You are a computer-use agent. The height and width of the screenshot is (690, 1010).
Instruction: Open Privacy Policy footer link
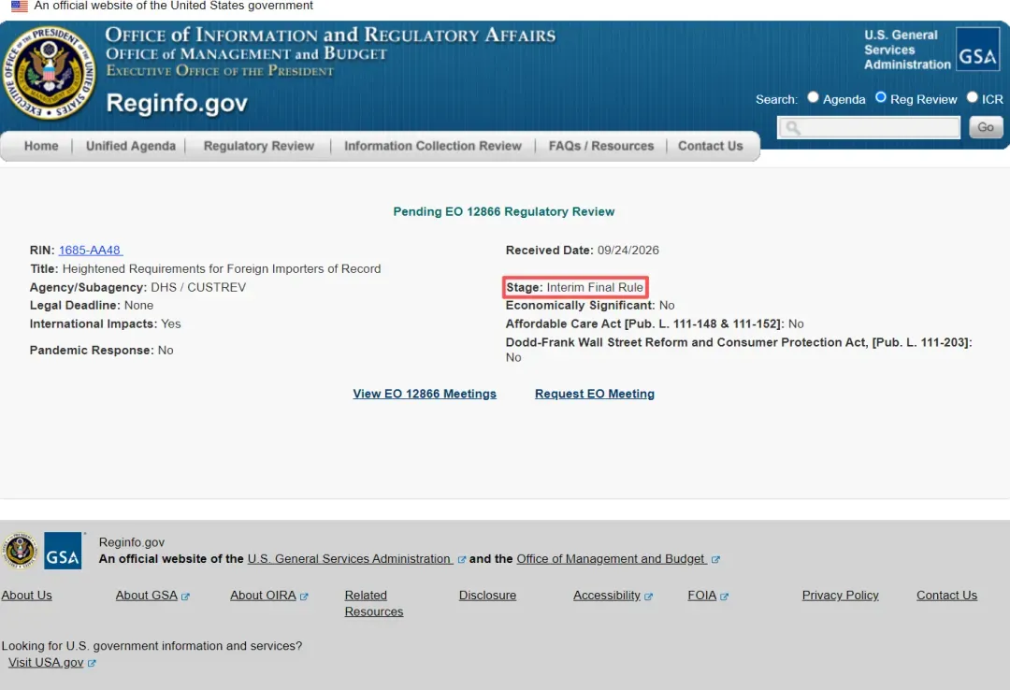(840, 596)
